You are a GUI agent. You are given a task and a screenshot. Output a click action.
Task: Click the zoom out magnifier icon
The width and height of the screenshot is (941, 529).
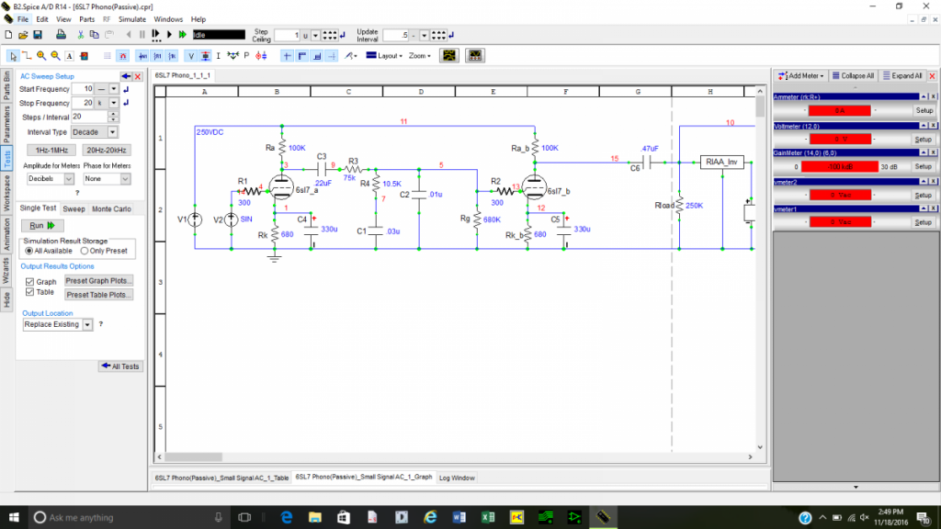(55, 56)
